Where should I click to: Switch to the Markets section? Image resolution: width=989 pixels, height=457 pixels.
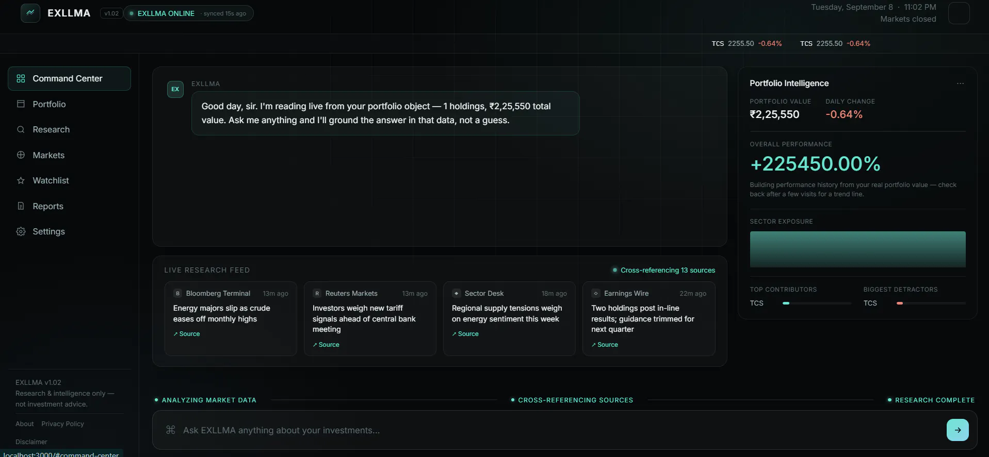tap(69, 155)
